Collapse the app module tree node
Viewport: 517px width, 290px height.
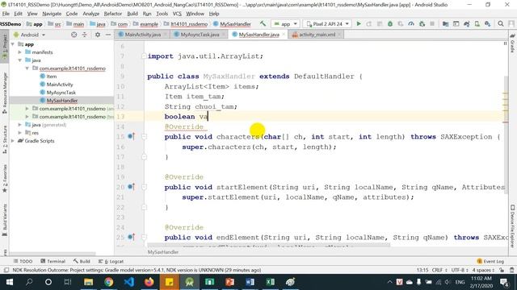click(13, 44)
